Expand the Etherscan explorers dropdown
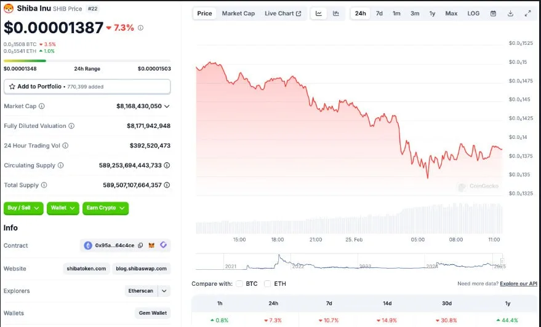The image size is (541, 327). pyautogui.click(x=164, y=291)
